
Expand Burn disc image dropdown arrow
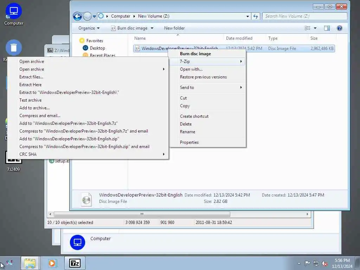pos(152,28)
